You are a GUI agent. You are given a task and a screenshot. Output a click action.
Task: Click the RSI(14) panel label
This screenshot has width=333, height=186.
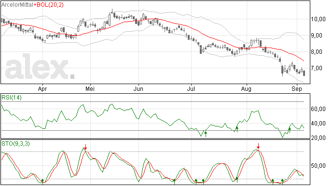(12, 98)
